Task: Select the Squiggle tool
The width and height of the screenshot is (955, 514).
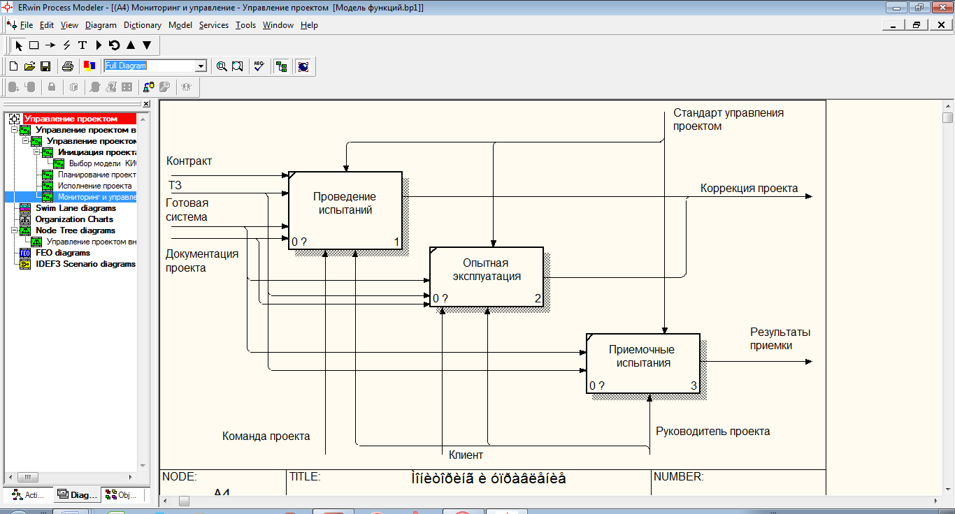Action: click(66, 45)
